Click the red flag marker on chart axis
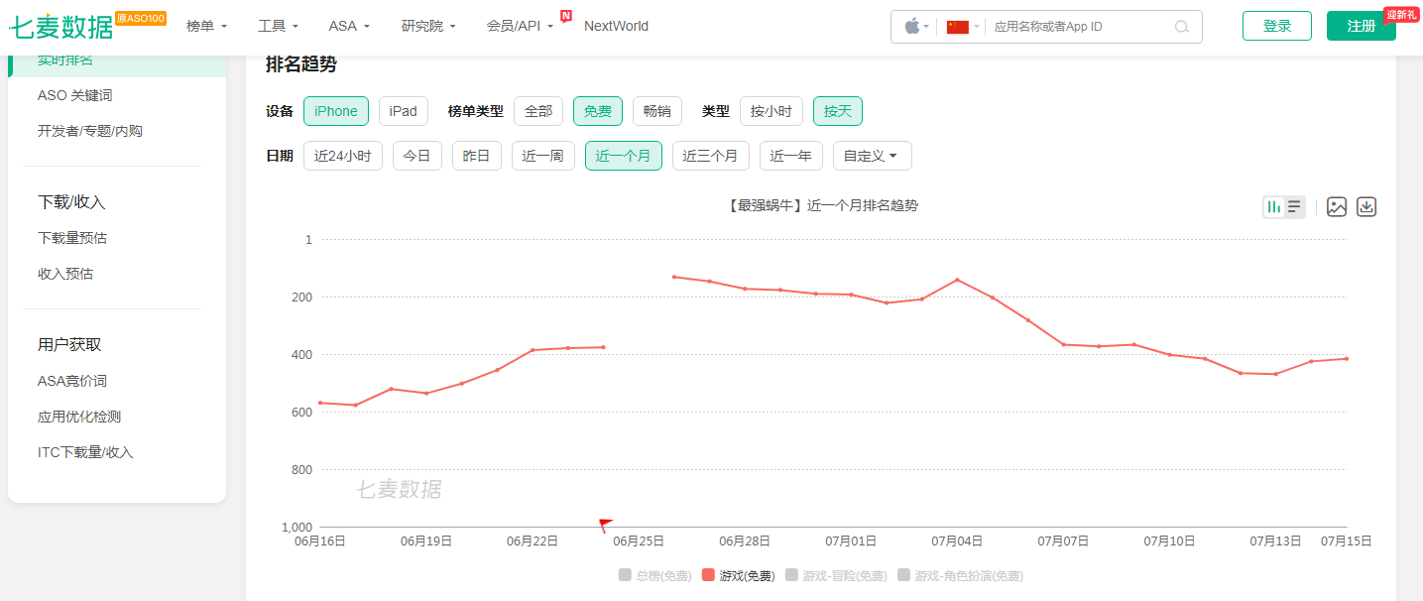The height and width of the screenshot is (601, 1423). [x=605, y=523]
